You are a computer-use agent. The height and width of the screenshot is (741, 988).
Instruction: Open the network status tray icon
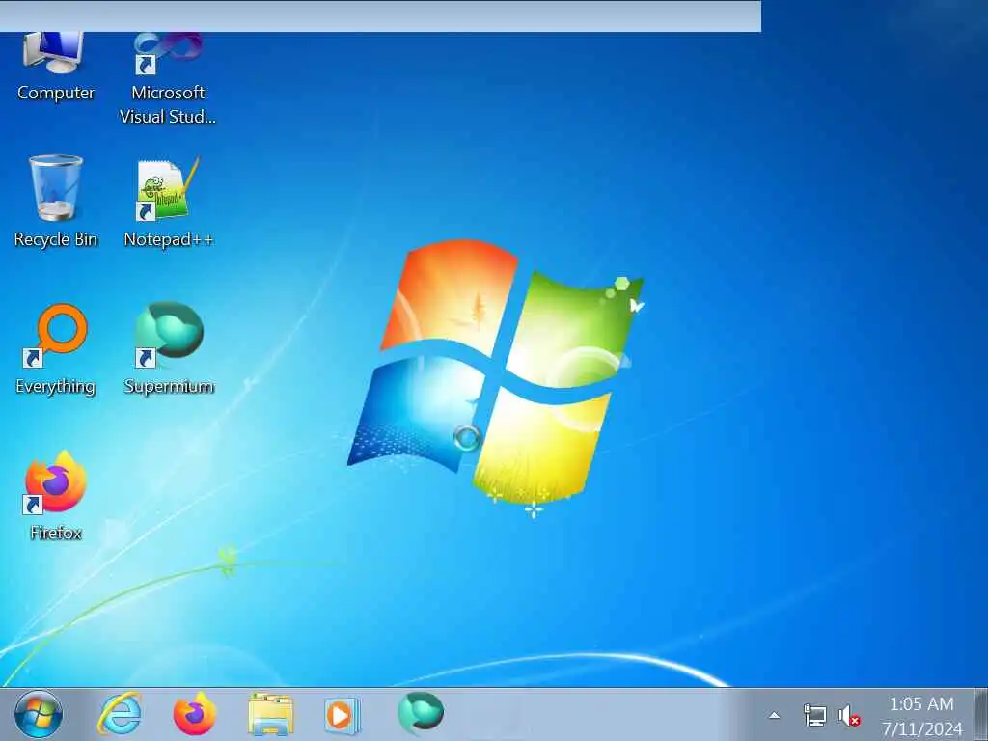pyautogui.click(x=814, y=716)
